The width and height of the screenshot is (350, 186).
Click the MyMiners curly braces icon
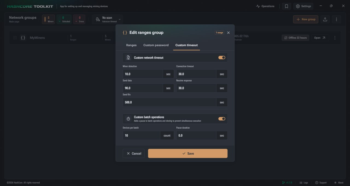click(x=23, y=38)
